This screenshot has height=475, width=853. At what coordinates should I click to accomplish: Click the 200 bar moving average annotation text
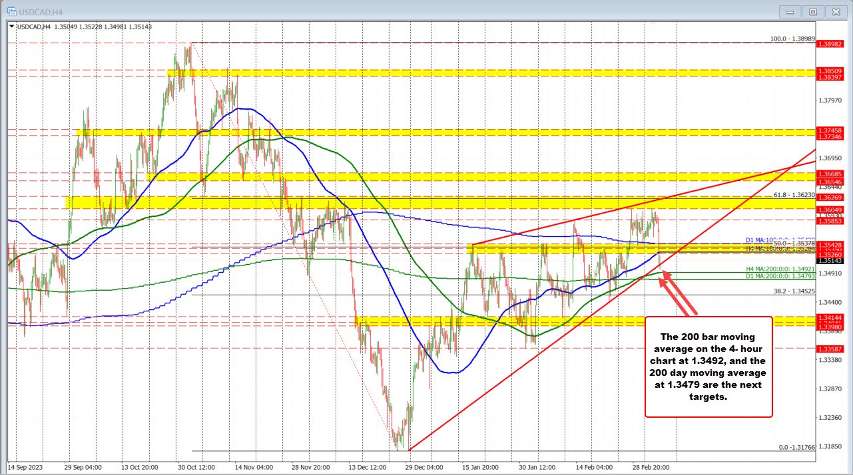709,366
